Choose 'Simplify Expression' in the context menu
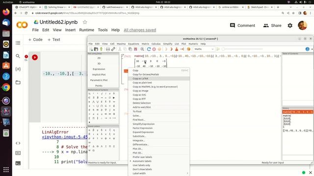 [159, 124]
